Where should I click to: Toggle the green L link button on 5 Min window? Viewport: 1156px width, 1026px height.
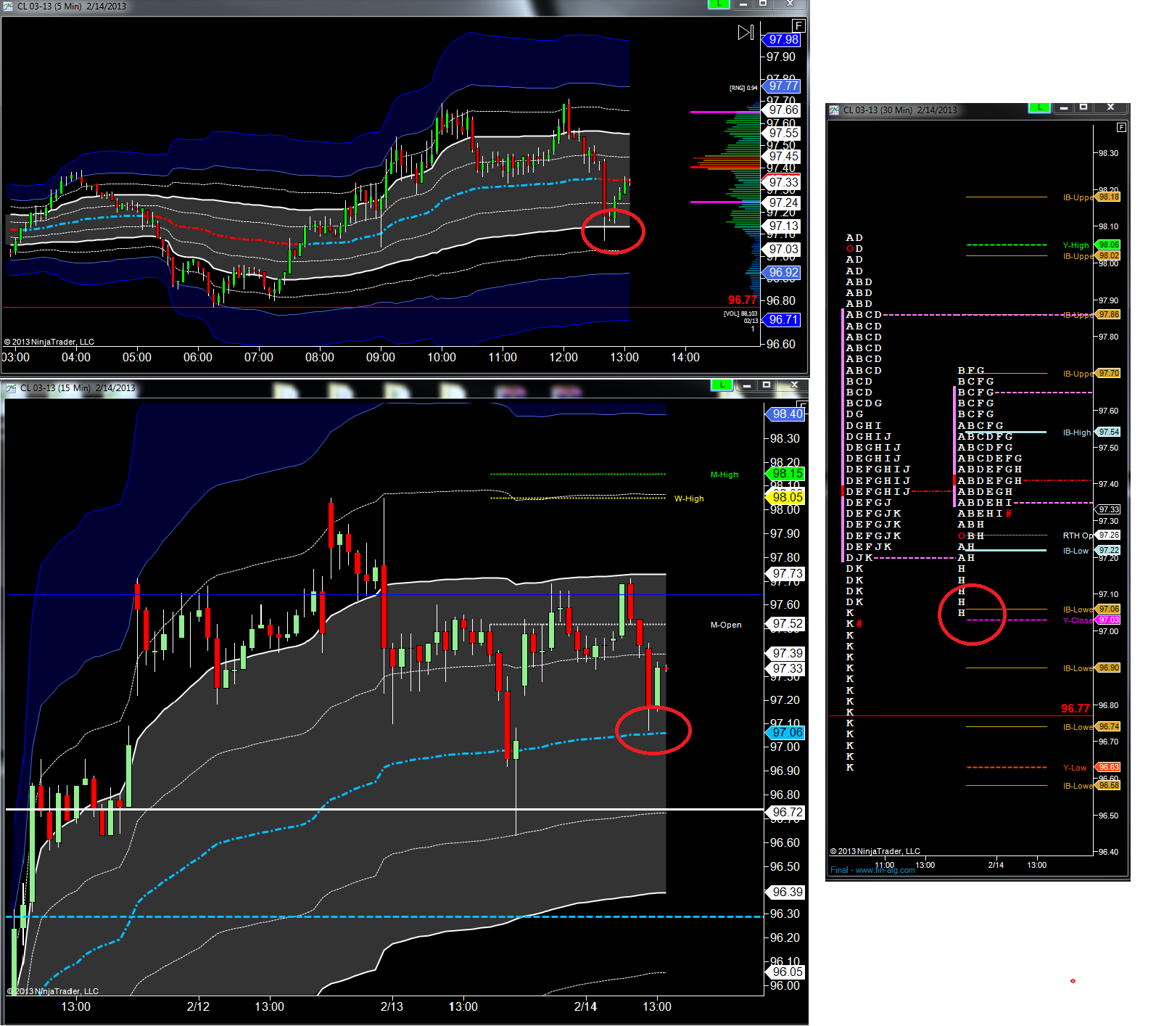tap(719, 4)
